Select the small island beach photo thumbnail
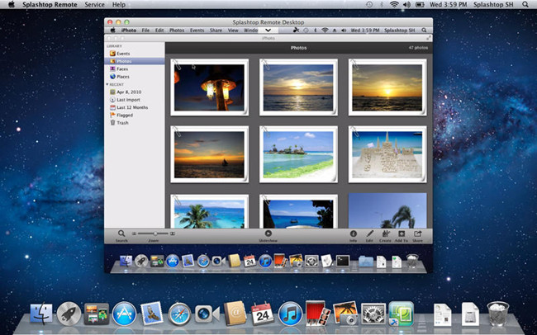Image resolution: width=537 pixels, height=335 pixels. pyautogui.click(x=298, y=154)
